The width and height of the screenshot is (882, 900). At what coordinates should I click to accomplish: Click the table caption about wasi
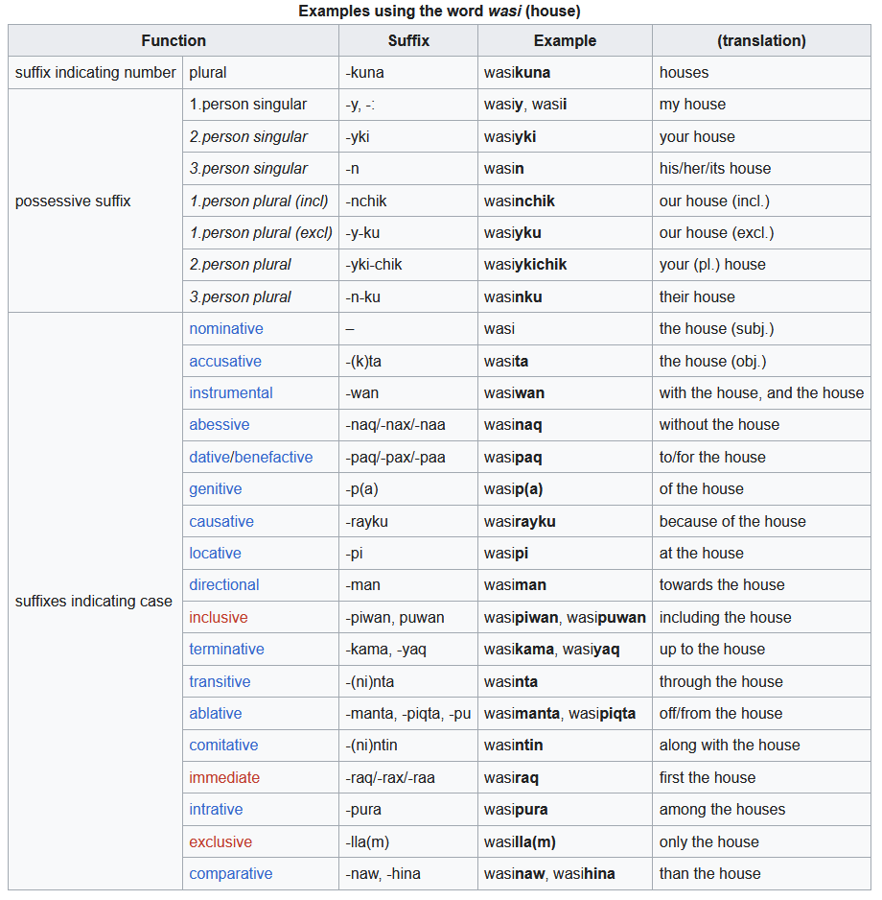click(x=439, y=11)
